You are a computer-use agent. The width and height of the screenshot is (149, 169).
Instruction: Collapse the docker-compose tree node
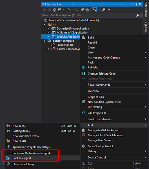click(x=44, y=41)
